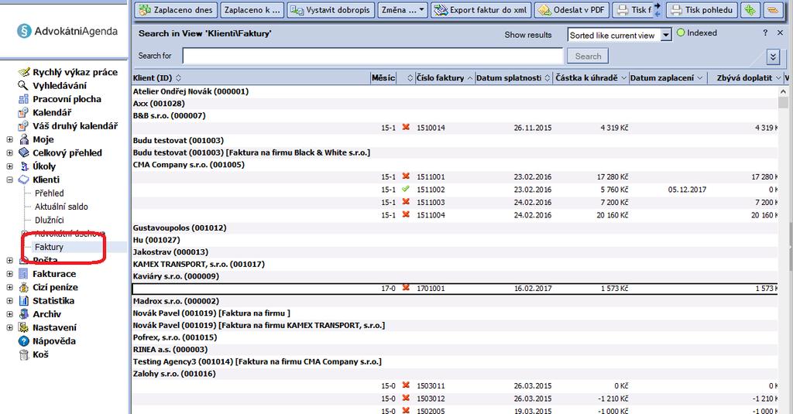
Task: Click the Úkoly icon
Action: (24, 166)
